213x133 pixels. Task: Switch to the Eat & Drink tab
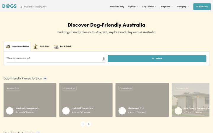pyautogui.click(x=62, y=47)
